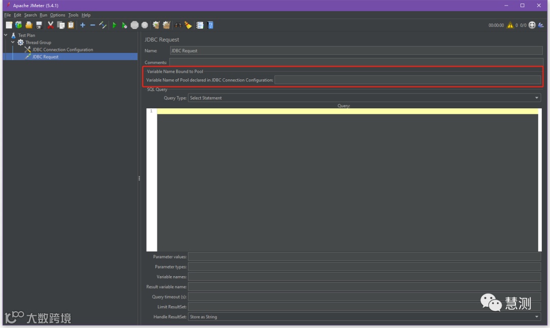Screen dimensions: 550x328
Task: Click the panel splitter handle dots
Action: [139, 178]
